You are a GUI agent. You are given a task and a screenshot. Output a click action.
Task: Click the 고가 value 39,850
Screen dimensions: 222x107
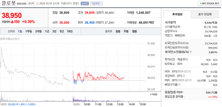[x=89, y=13]
